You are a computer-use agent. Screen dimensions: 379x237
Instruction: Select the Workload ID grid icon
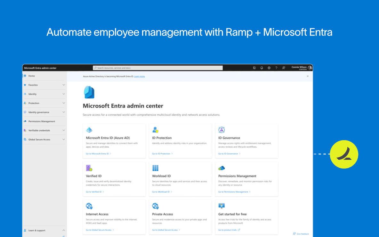[156, 168]
